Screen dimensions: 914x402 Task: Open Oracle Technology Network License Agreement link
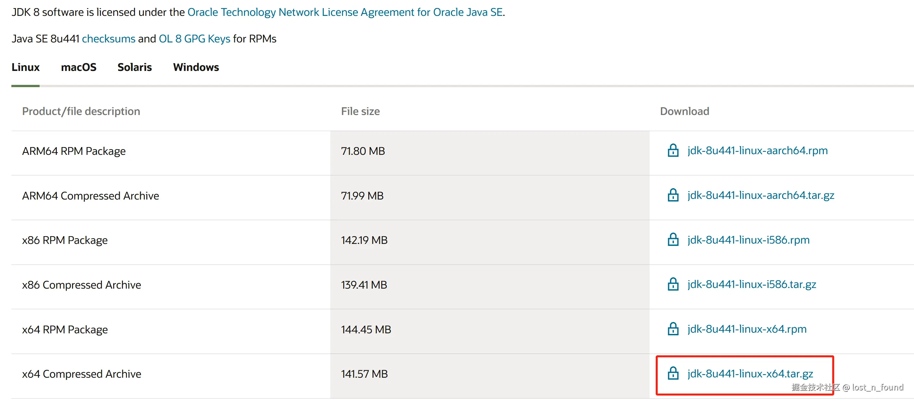(x=345, y=12)
